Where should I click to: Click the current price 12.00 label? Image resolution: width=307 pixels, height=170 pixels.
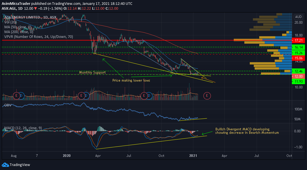298,76
